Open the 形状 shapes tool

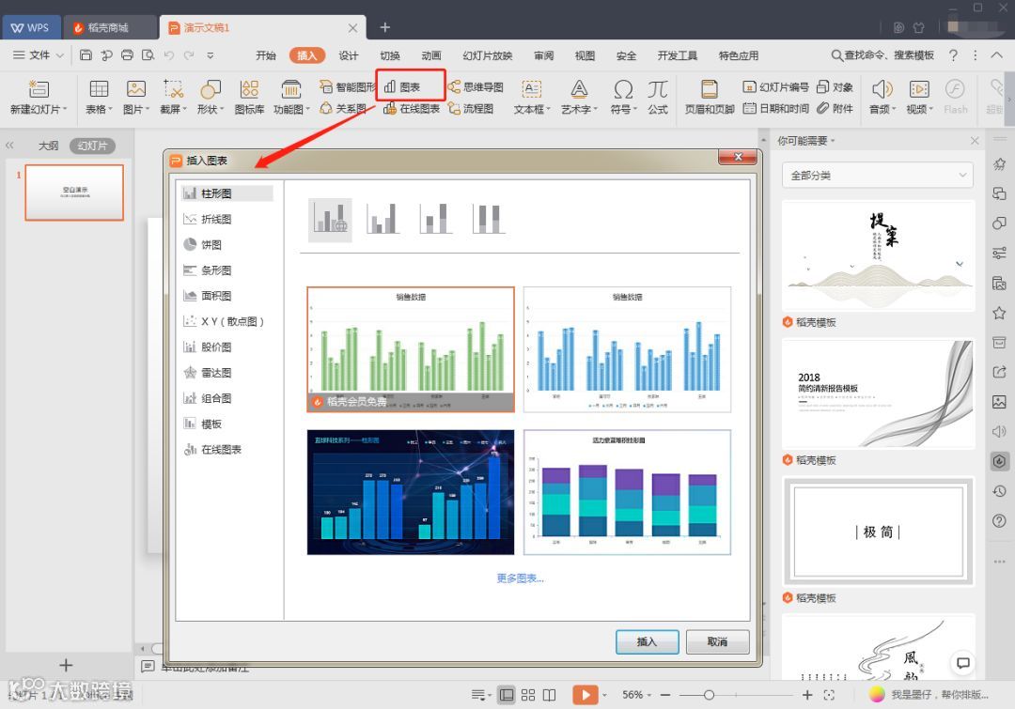[x=210, y=97]
